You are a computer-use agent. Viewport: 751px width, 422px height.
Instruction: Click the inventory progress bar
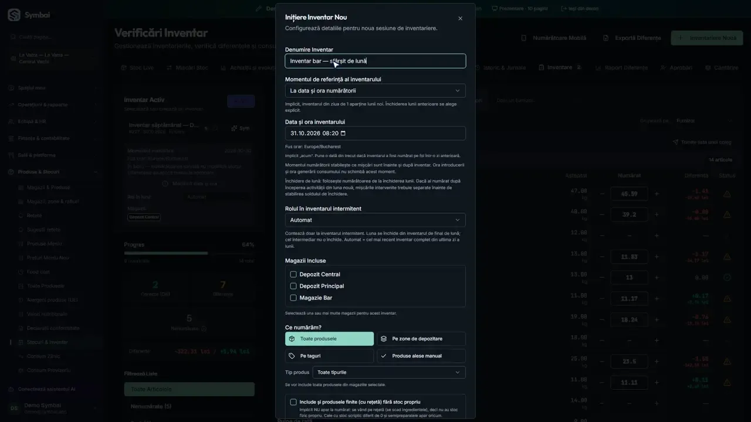[x=189, y=253]
